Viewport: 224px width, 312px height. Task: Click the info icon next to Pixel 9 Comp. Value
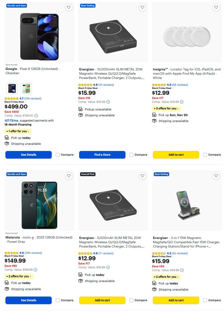click(x=36, y=116)
